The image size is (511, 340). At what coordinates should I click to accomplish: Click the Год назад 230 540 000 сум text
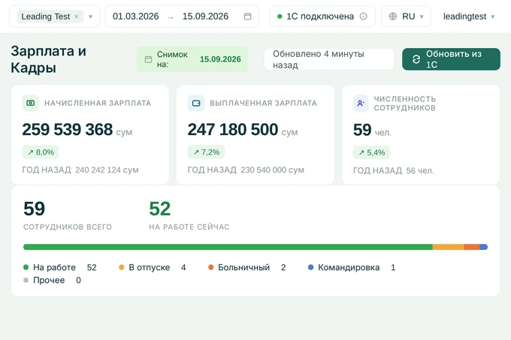(x=246, y=170)
